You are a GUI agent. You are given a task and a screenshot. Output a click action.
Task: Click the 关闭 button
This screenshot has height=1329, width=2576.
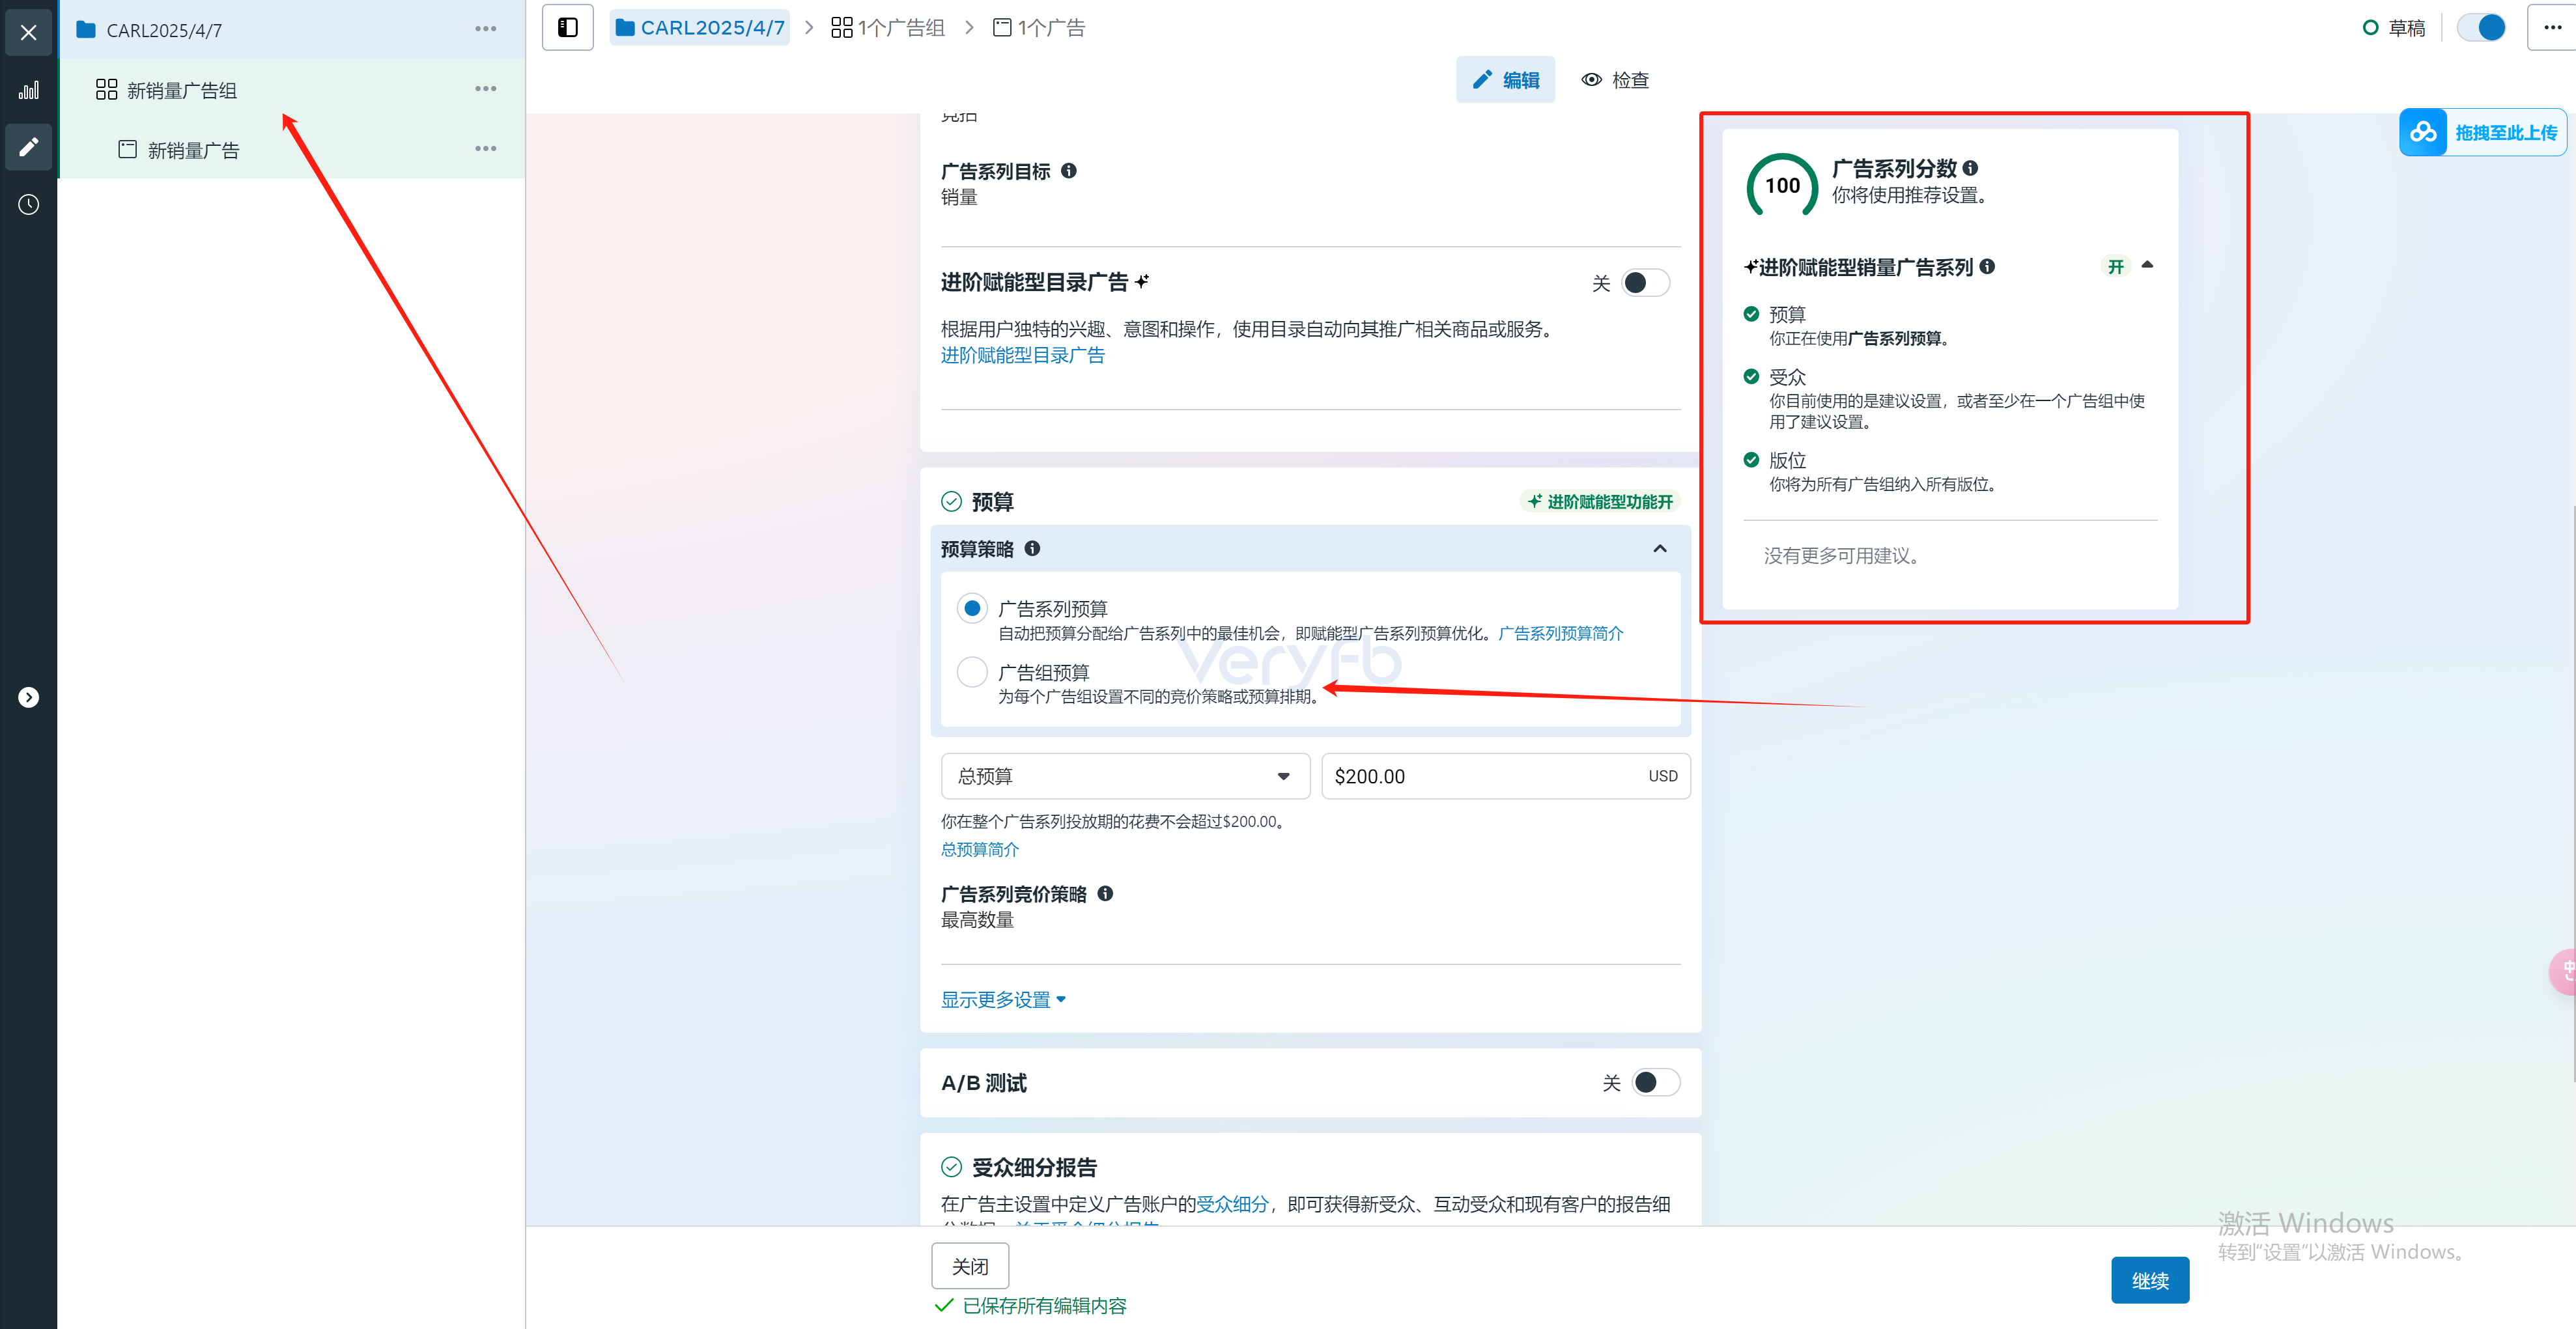(970, 1266)
